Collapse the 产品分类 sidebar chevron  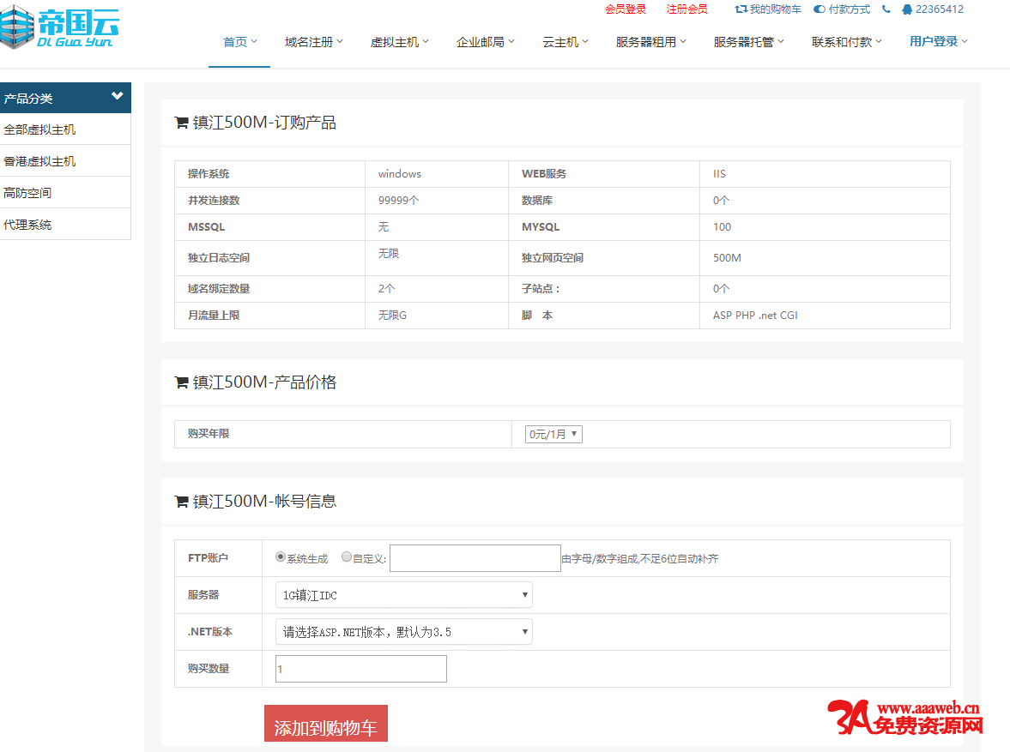pyautogui.click(x=118, y=97)
